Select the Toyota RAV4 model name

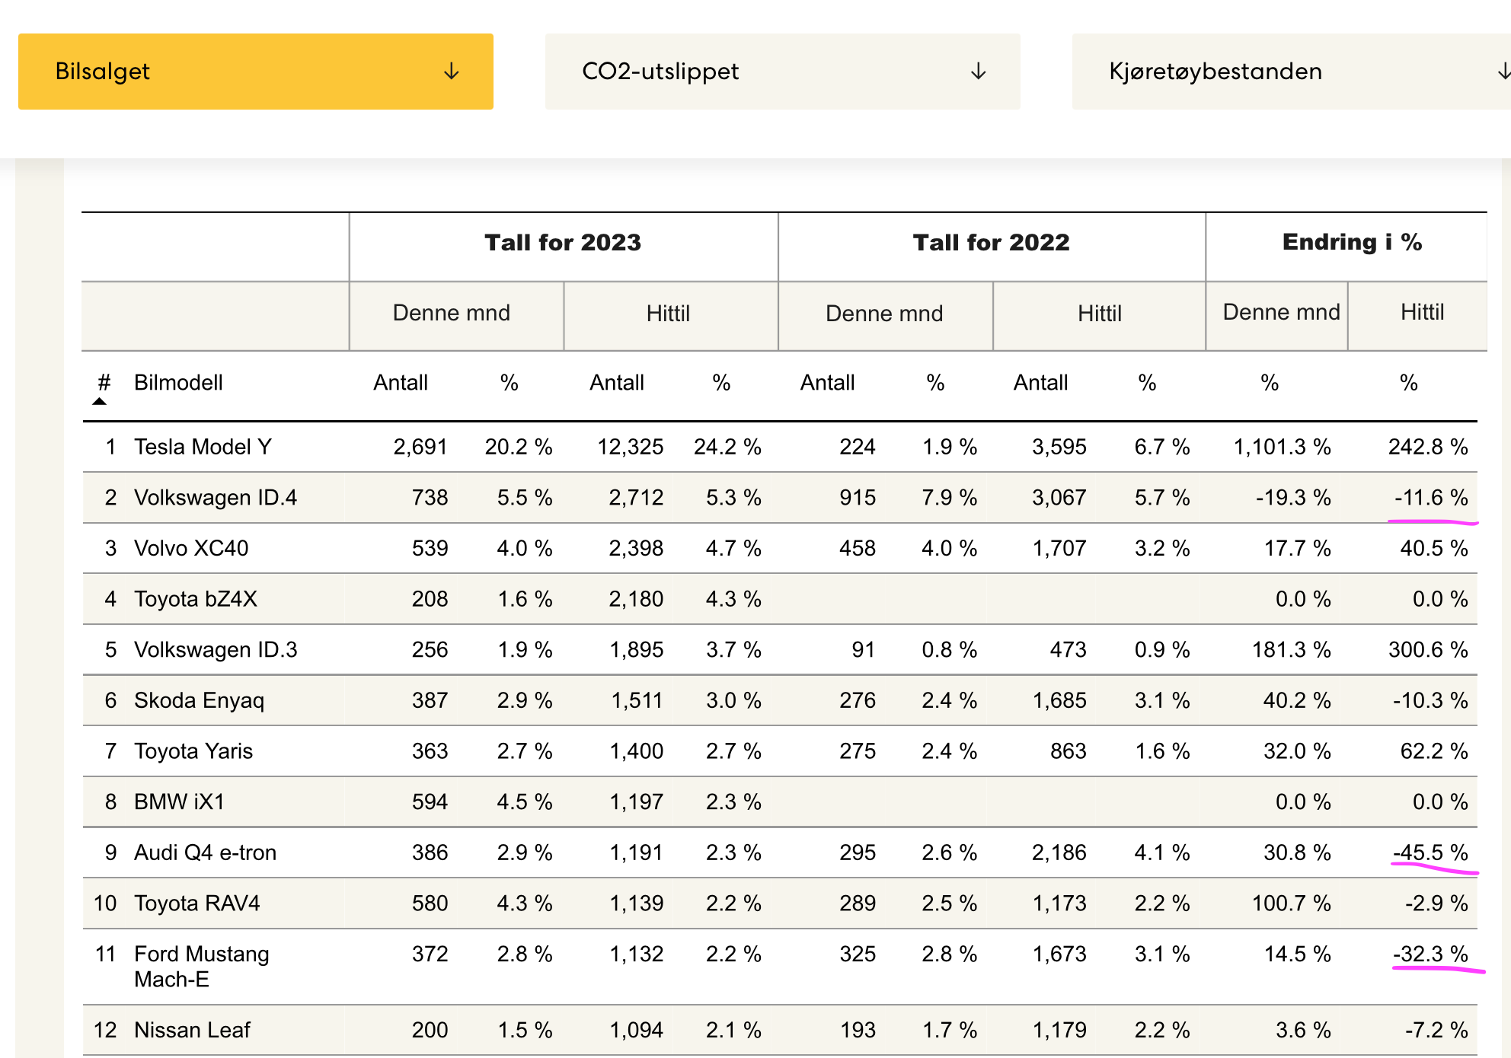(x=197, y=903)
